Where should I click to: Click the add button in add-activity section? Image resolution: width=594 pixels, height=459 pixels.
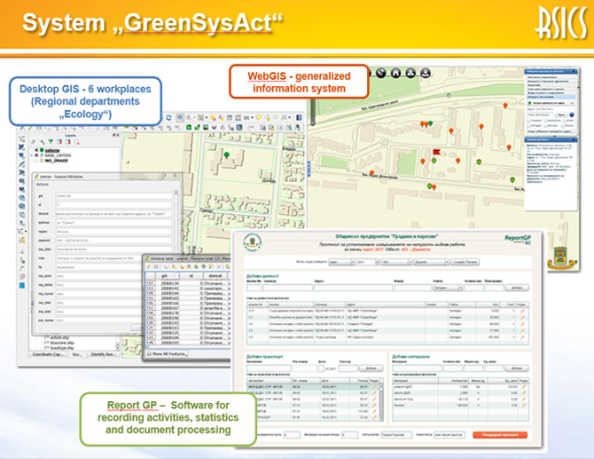pos(517,288)
